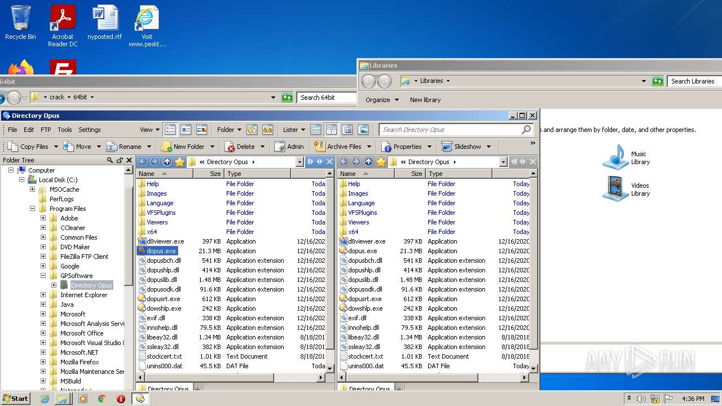Open the File menu
The image size is (722, 406).
tap(12, 130)
